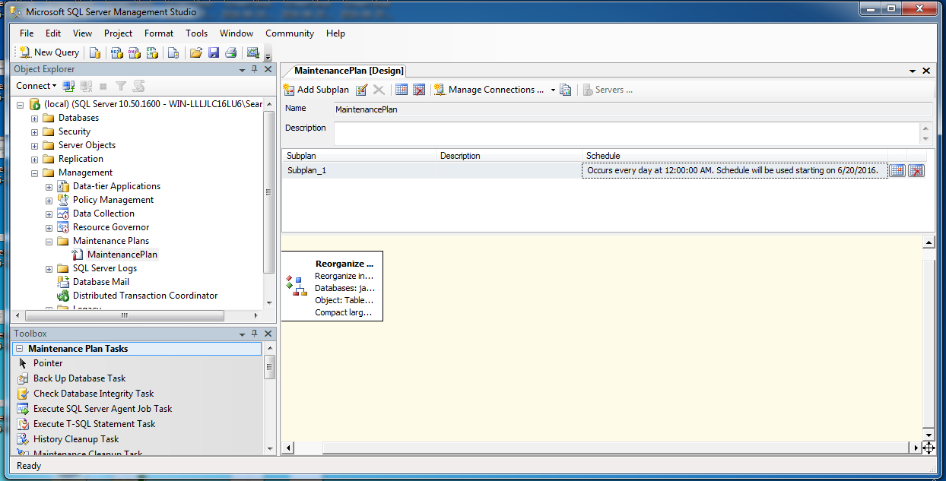
Task: Click the Remove Schedule toolbar icon
Action: pyautogui.click(x=419, y=90)
